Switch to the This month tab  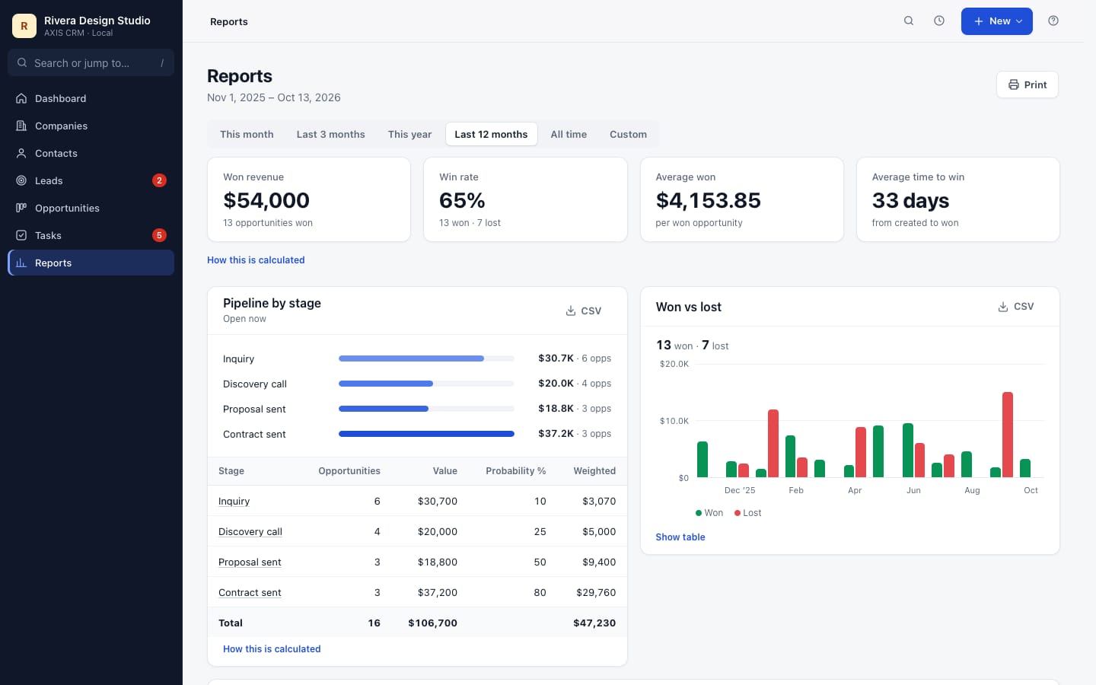click(x=247, y=134)
